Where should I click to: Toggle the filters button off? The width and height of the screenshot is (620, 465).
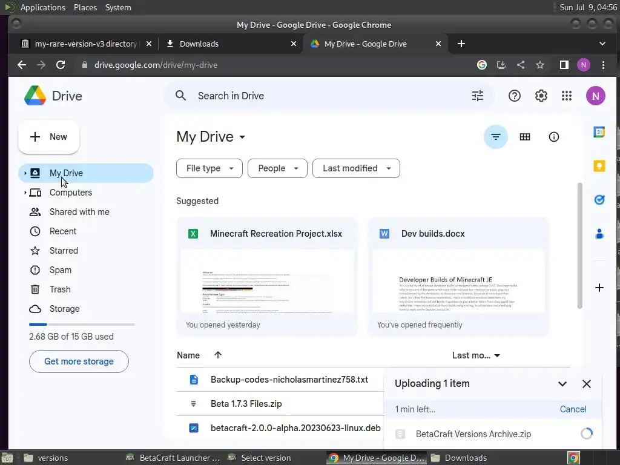click(x=495, y=137)
